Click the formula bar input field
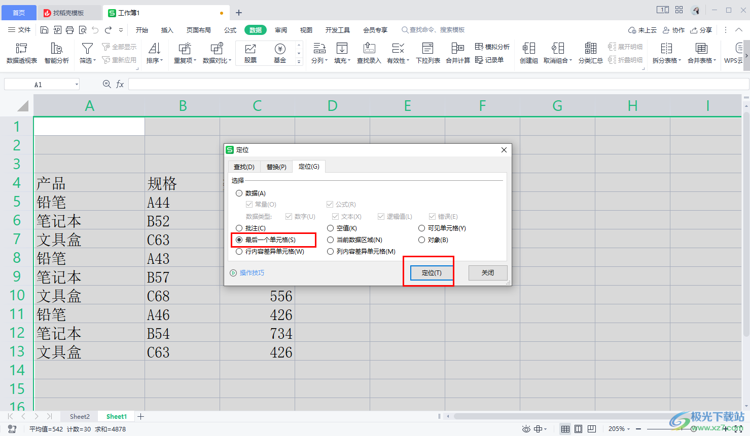Image resolution: width=750 pixels, height=436 pixels. (439, 84)
